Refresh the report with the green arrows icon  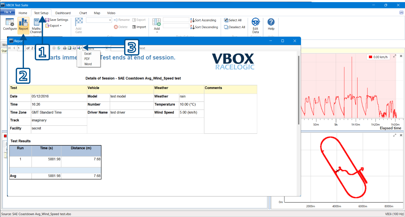click(x=59, y=48)
